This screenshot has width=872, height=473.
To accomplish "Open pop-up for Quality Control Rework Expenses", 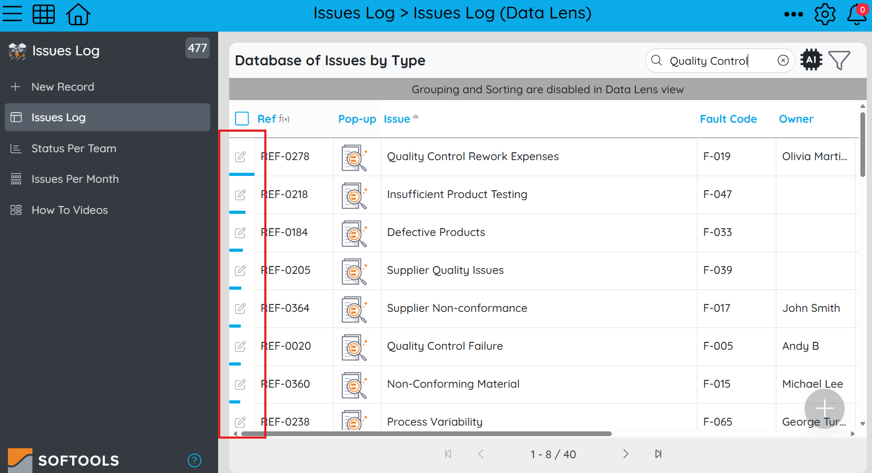I will (x=354, y=157).
